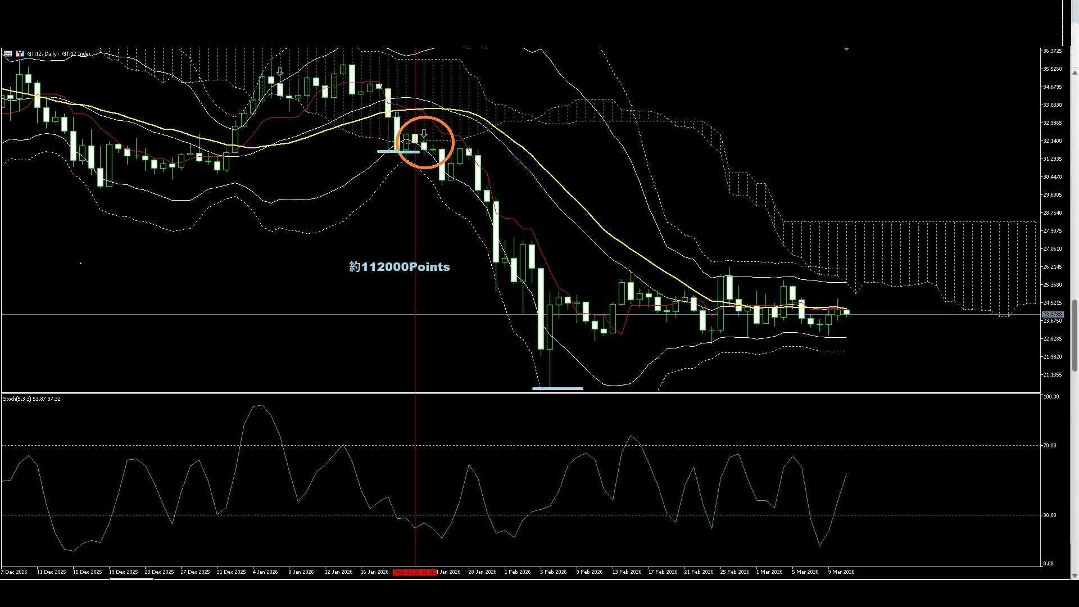1079x607 pixels.
Task: Select the down arrow above the 4 Jan candle
Action: 280,72
